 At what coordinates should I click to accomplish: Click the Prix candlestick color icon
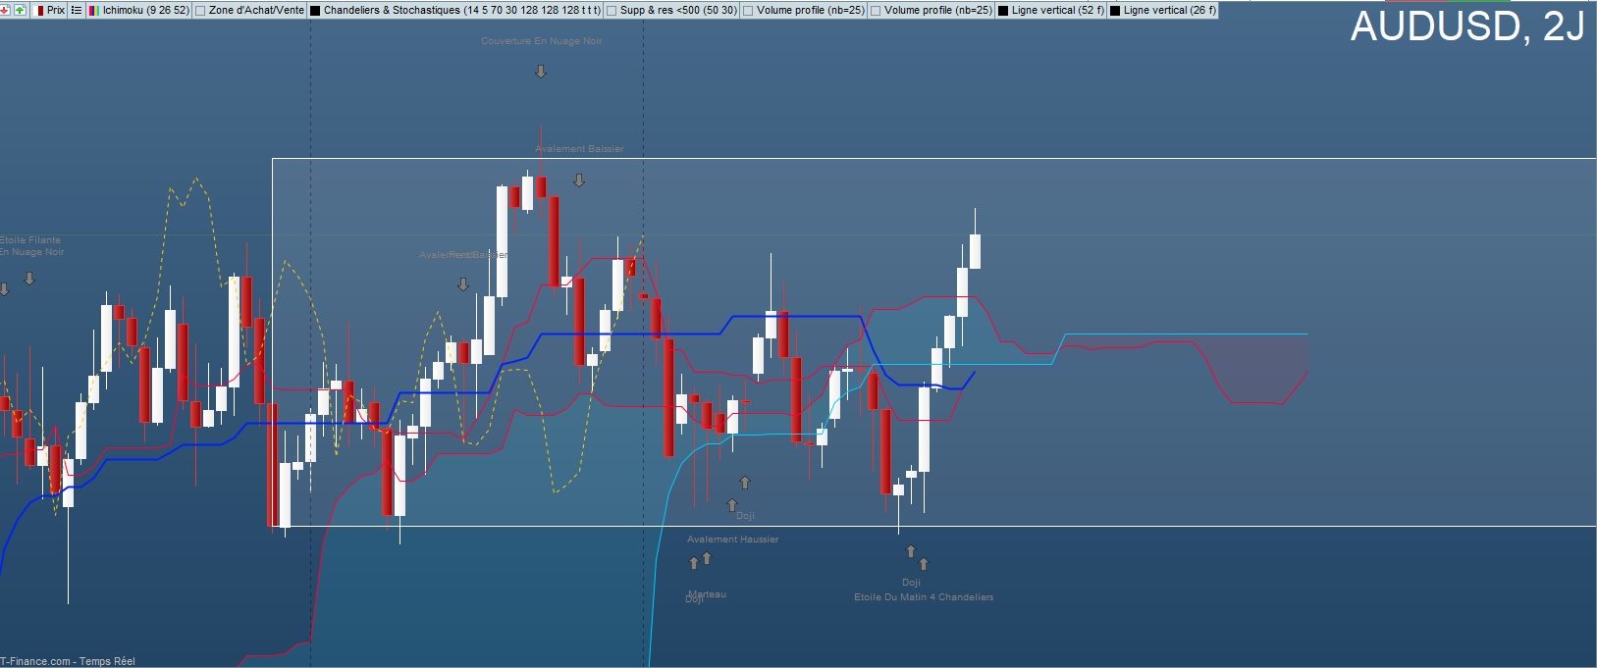tap(40, 10)
